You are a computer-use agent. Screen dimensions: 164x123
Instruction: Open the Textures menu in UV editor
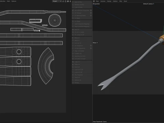coord(14,1)
